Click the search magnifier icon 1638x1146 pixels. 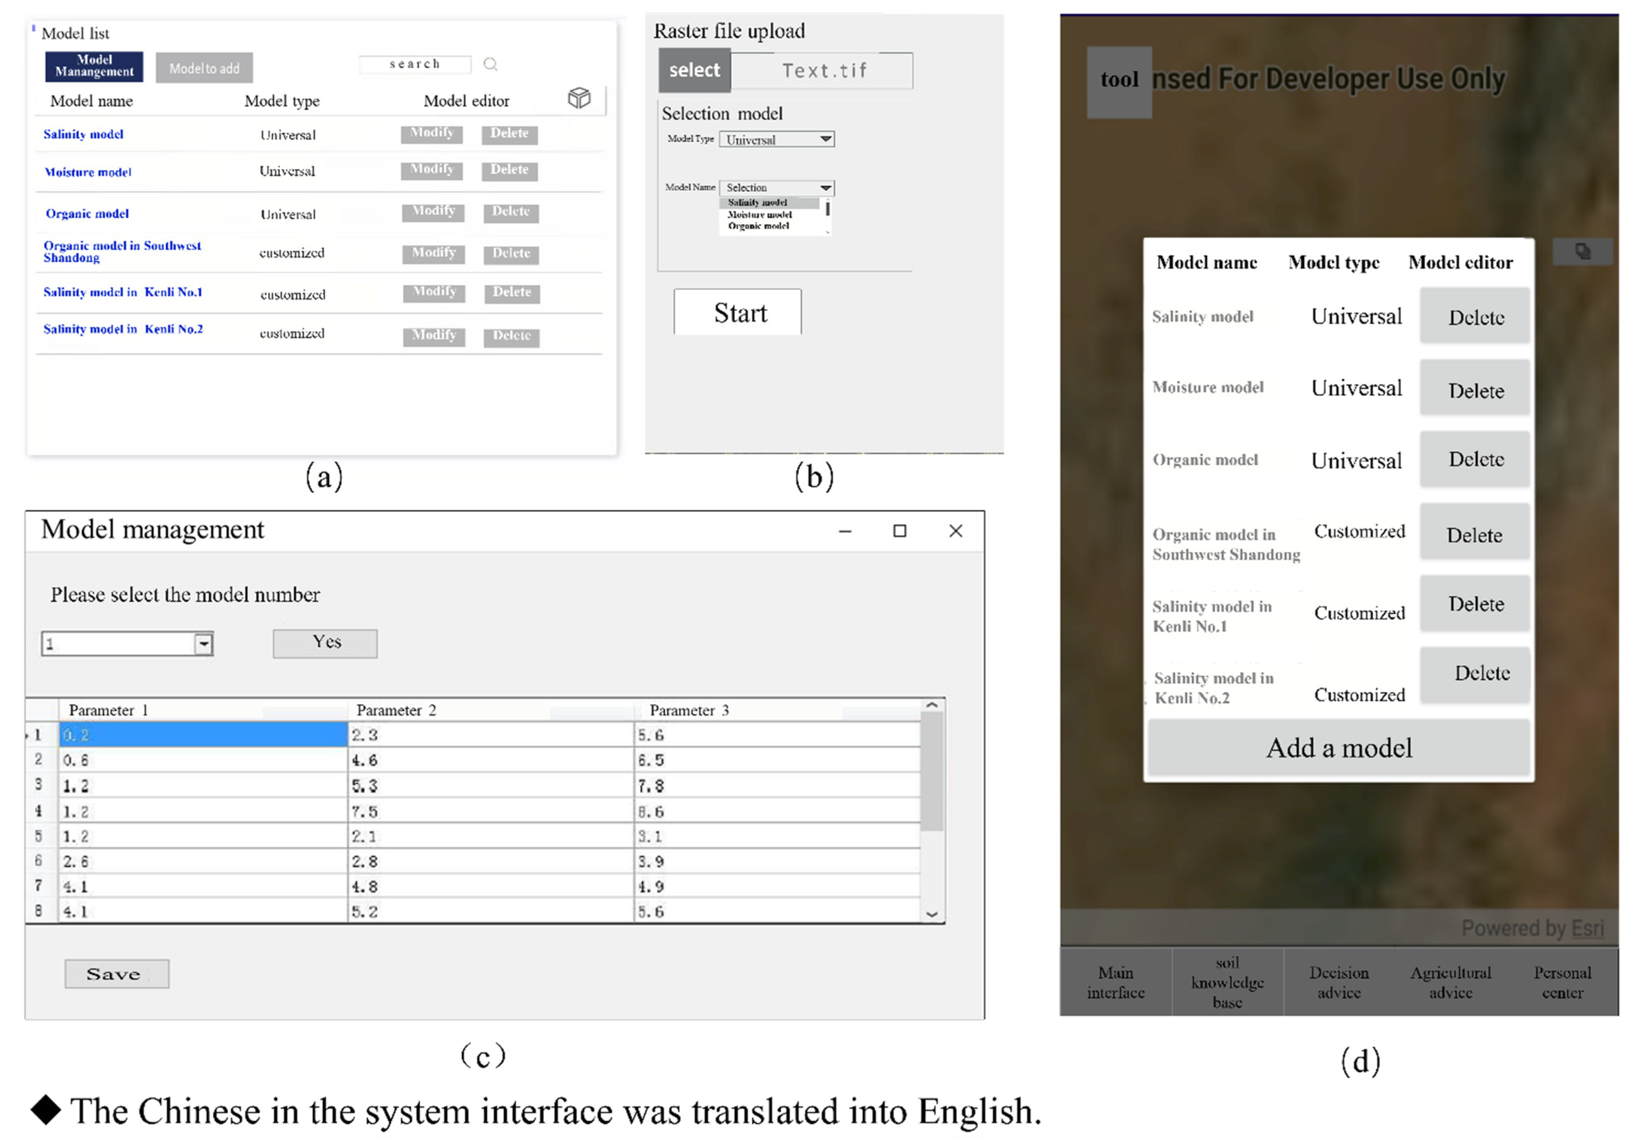pyautogui.click(x=490, y=64)
